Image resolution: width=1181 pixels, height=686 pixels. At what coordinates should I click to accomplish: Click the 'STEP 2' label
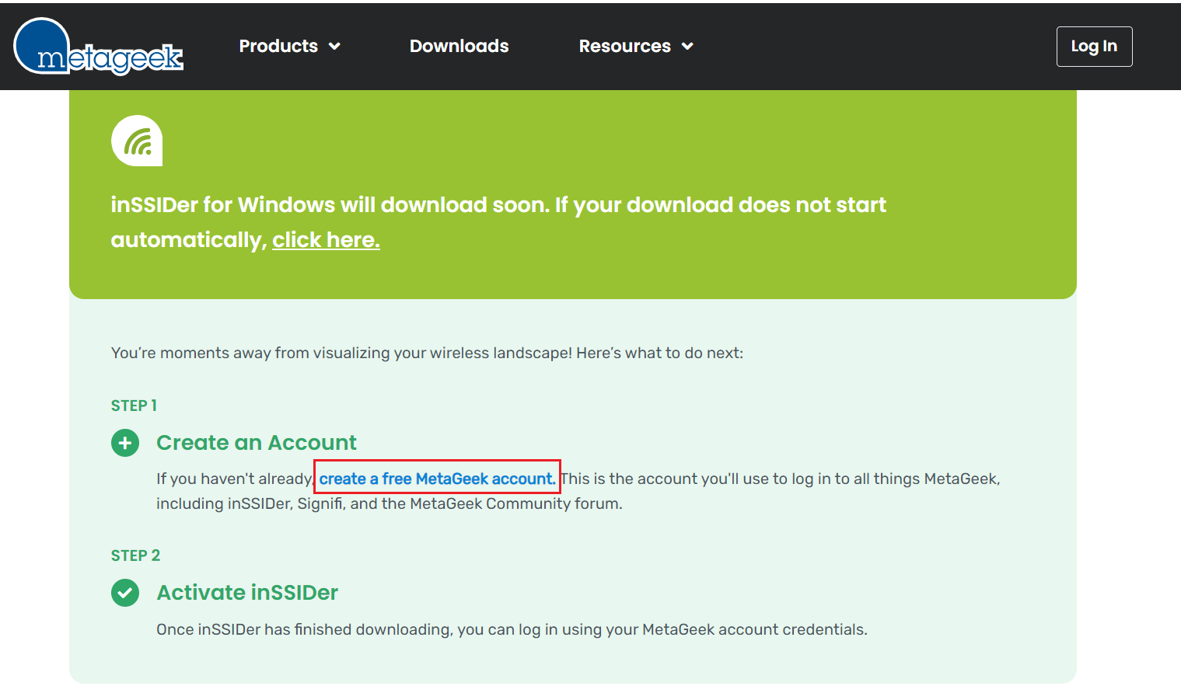click(x=135, y=555)
